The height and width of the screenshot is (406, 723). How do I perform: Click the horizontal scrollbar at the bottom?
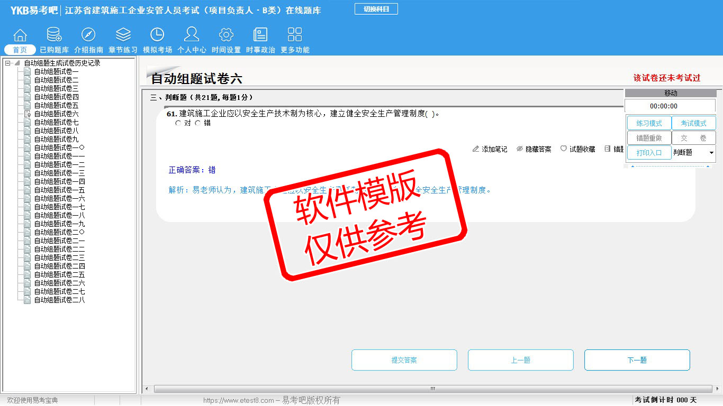(x=432, y=389)
